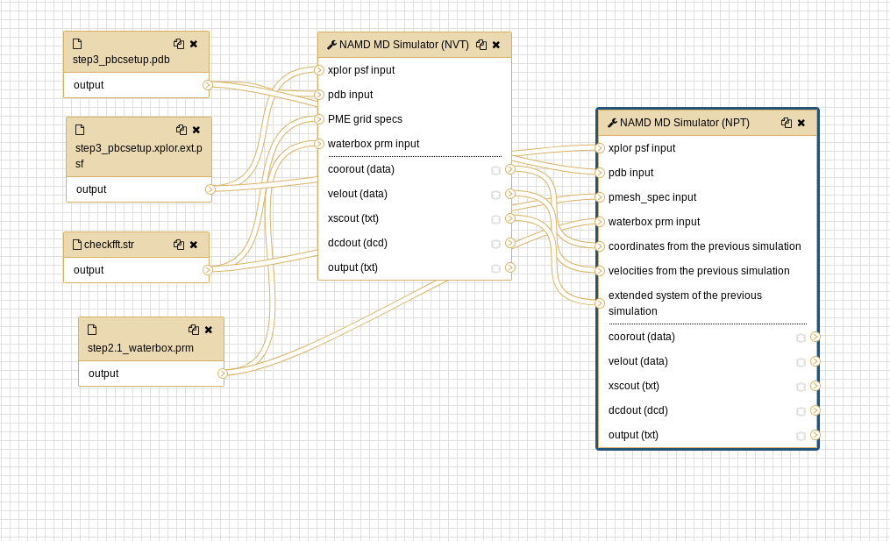Image resolution: width=890 pixels, height=541 pixels.
Task: Remove the step2.1_waterbox.prm node
Action: click(209, 330)
